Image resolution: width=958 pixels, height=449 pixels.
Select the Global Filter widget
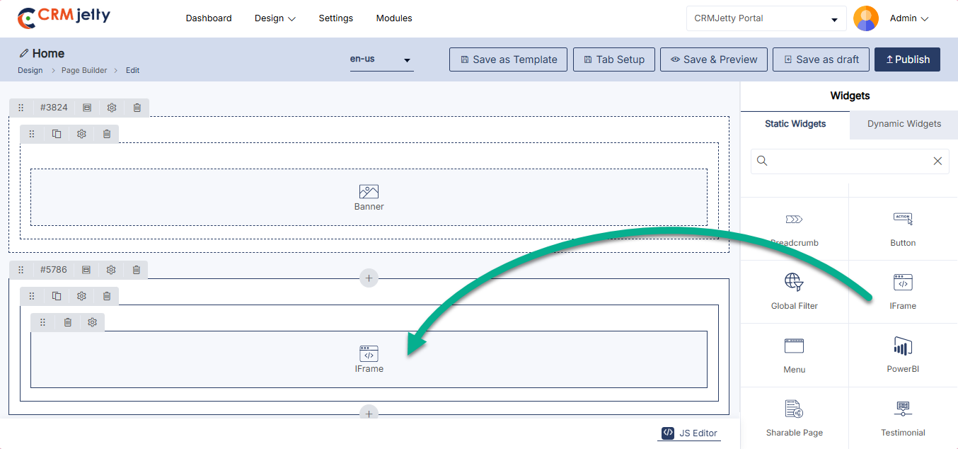click(x=794, y=291)
